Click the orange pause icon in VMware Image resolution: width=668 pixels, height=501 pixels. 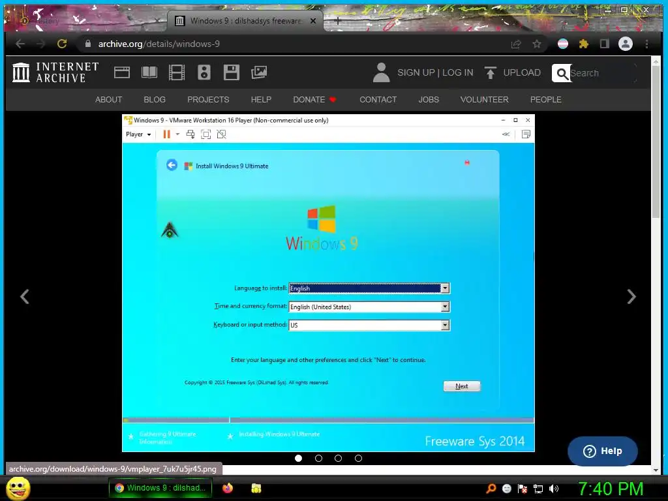click(166, 134)
